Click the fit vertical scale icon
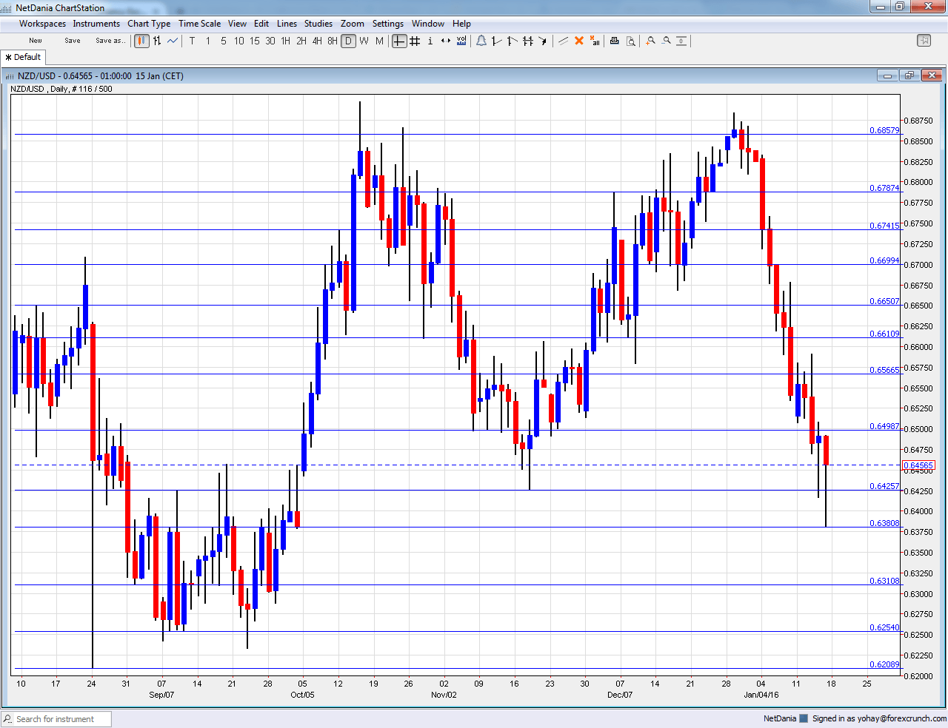The width and height of the screenshot is (948, 728). pyautogui.click(x=681, y=41)
